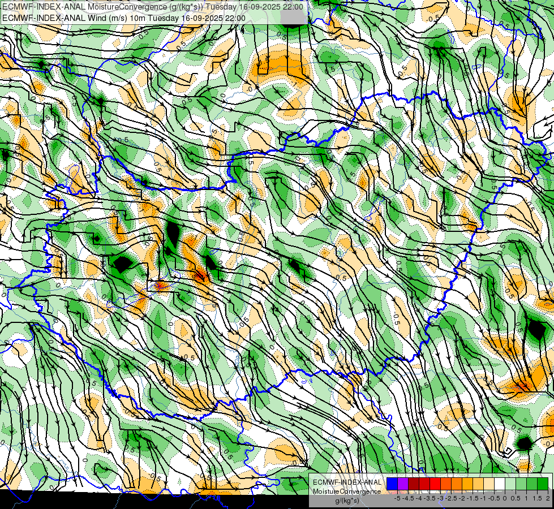This screenshot has width=554, height=509.
Task: Click the legend tick label 2
Action: coord(548,498)
